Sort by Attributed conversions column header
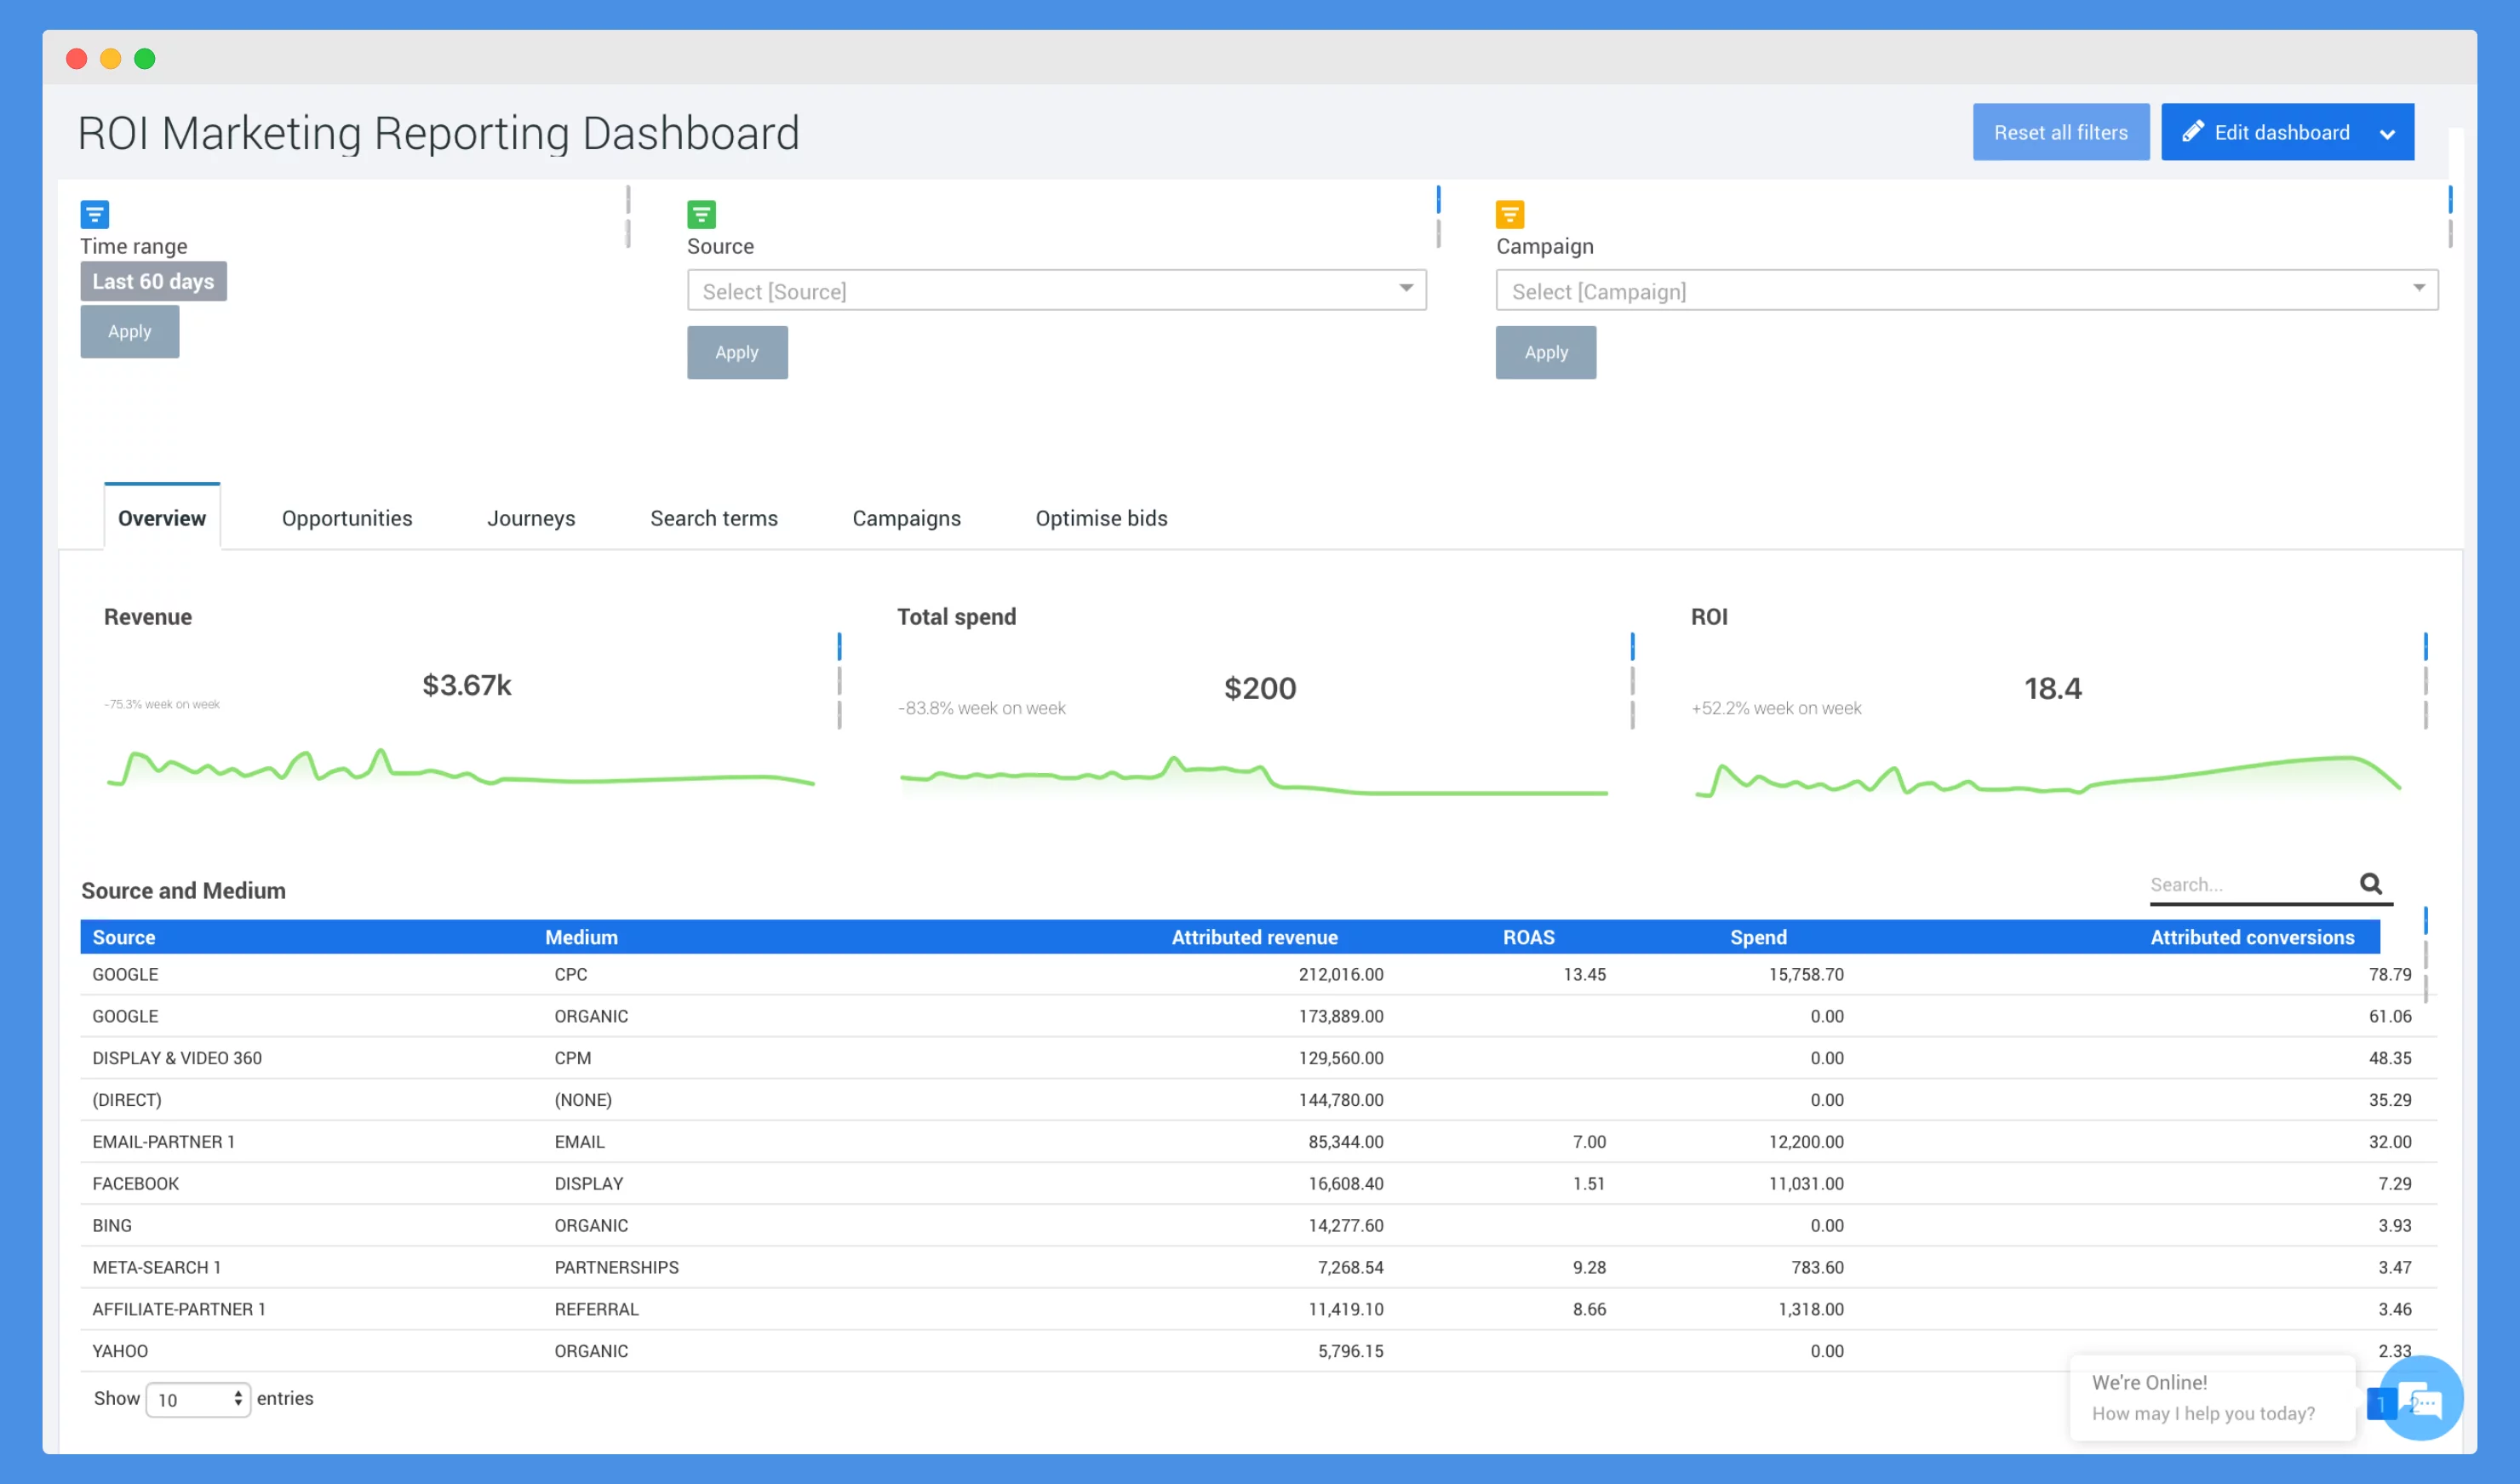 (x=2252, y=937)
